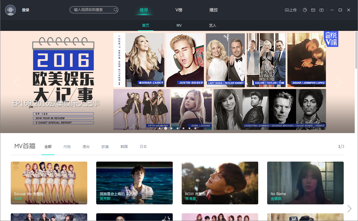This screenshot has height=221, width=358.
Task: Open the AOA artist link
Action: [x=18, y=199]
